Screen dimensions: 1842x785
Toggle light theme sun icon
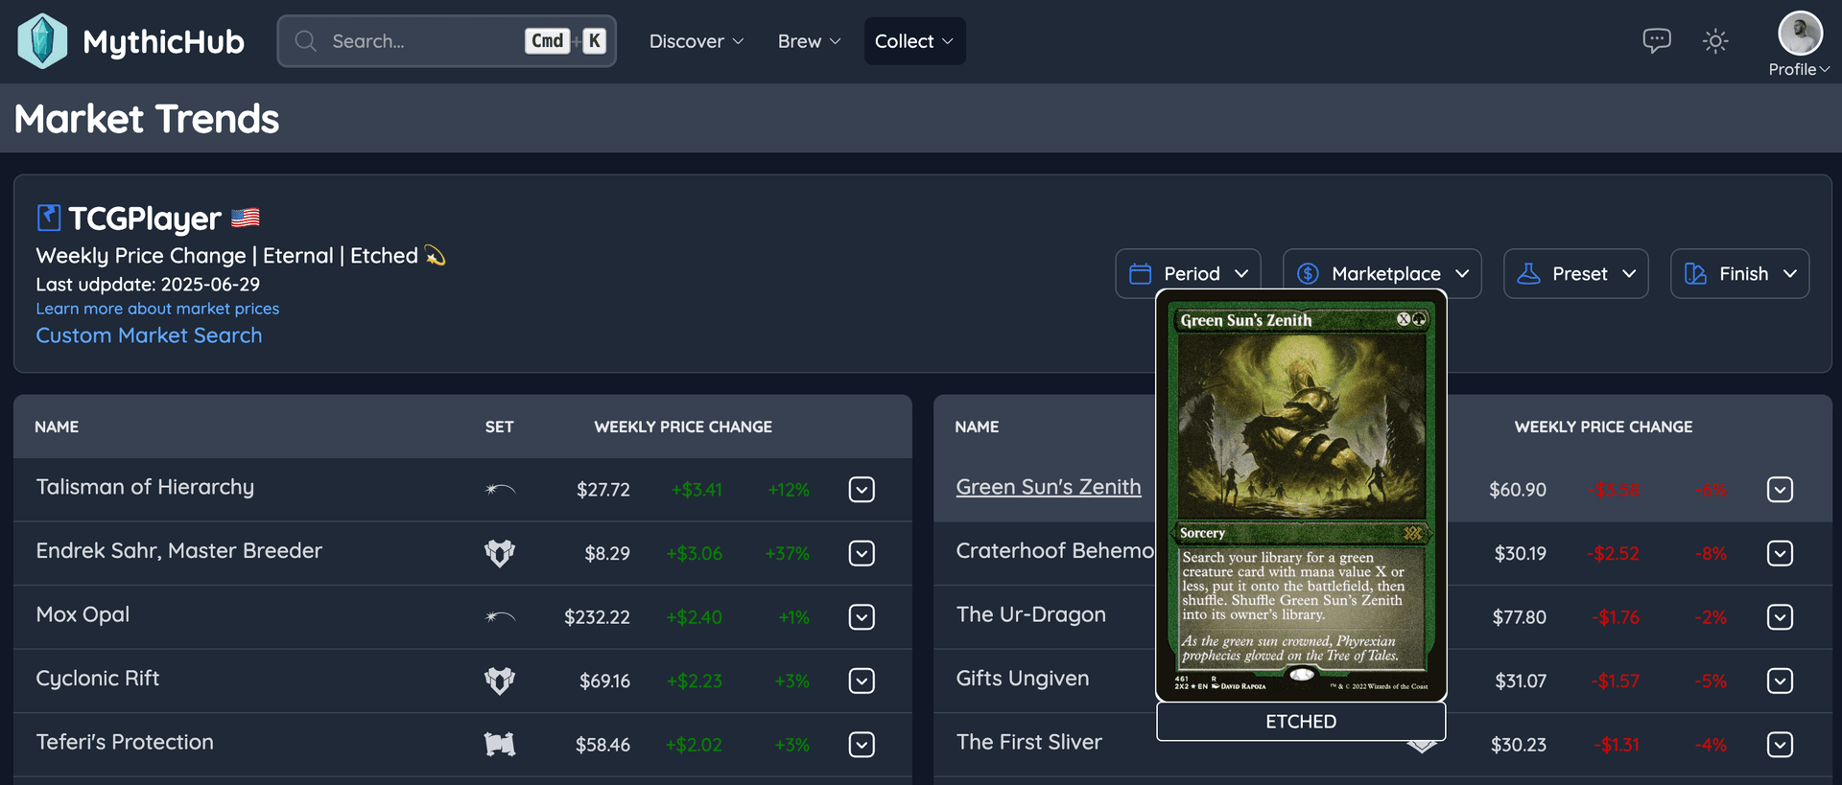(x=1715, y=40)
